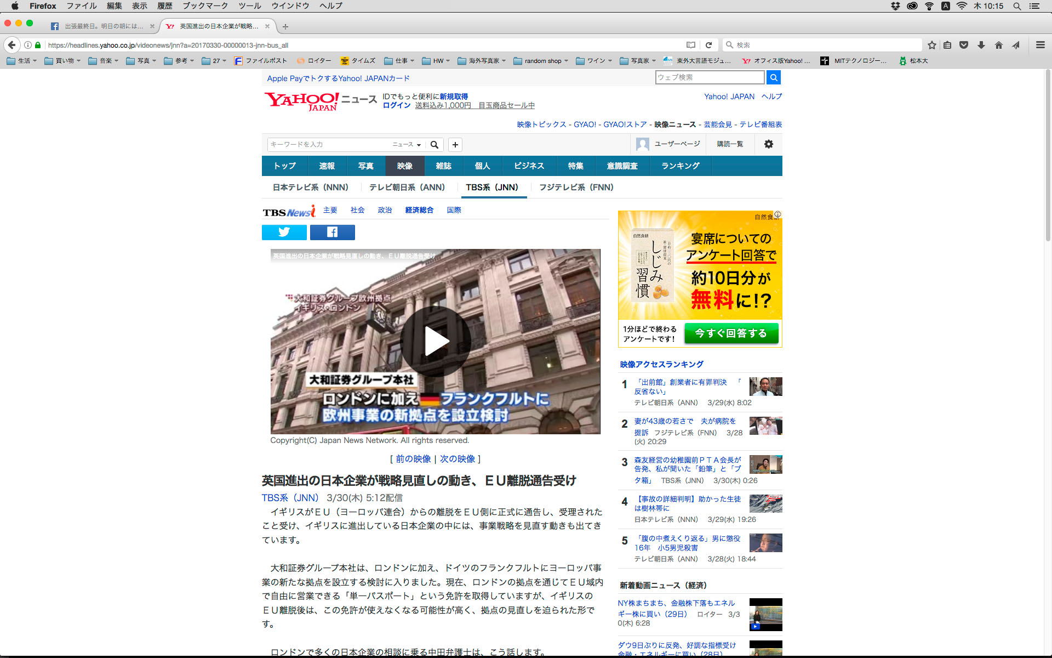Open the ブックマーク menu in menu bar
Image resolution: width=1052 pixels, height=658 pixels.
pos(205,6)
